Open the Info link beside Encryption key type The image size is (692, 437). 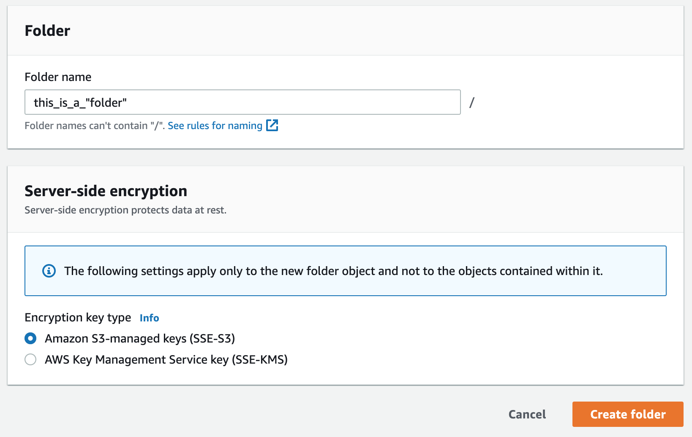click(x=149, y=318)
